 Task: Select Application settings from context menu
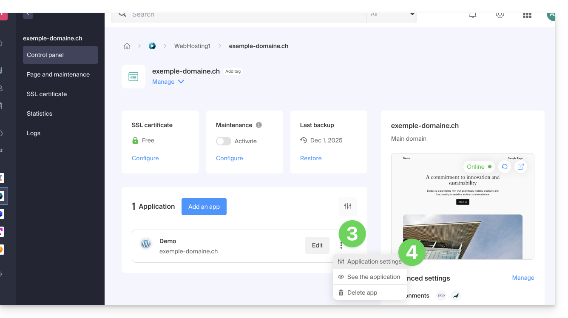(369, 261)
